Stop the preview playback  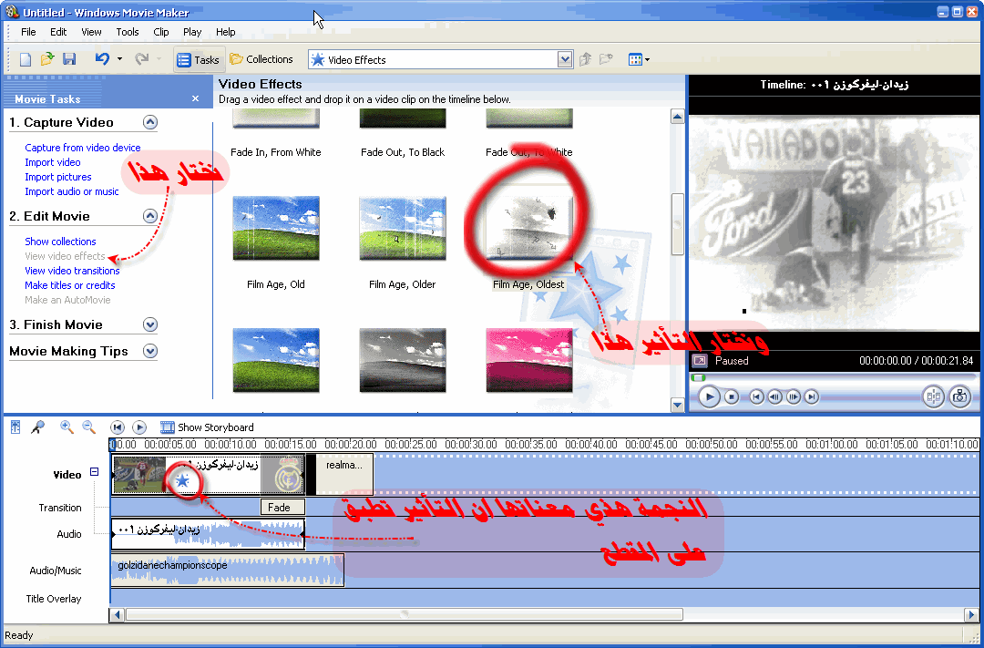click(731, 396)
